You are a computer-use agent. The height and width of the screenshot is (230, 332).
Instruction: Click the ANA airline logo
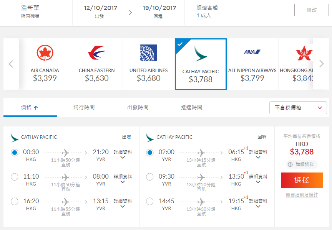click(252, 52)
